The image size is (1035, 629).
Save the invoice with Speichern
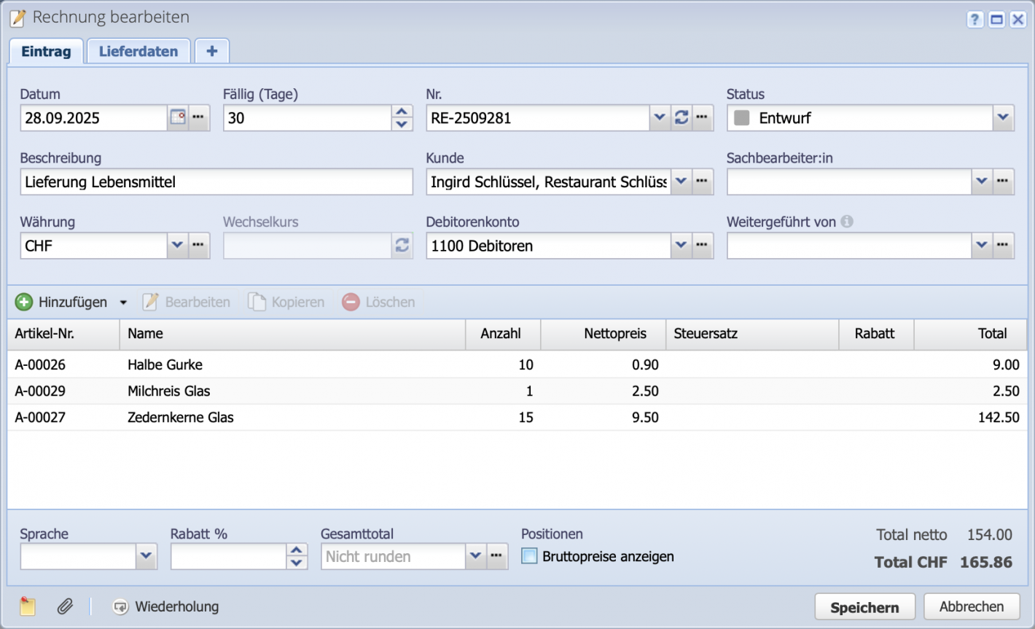pos(864,606)
